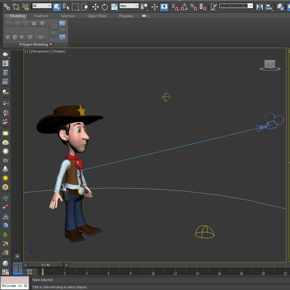Toggle Window/Crossing selection mode
Image resolution: width=290 pixels, height=290 pixels.
(84, 7)
